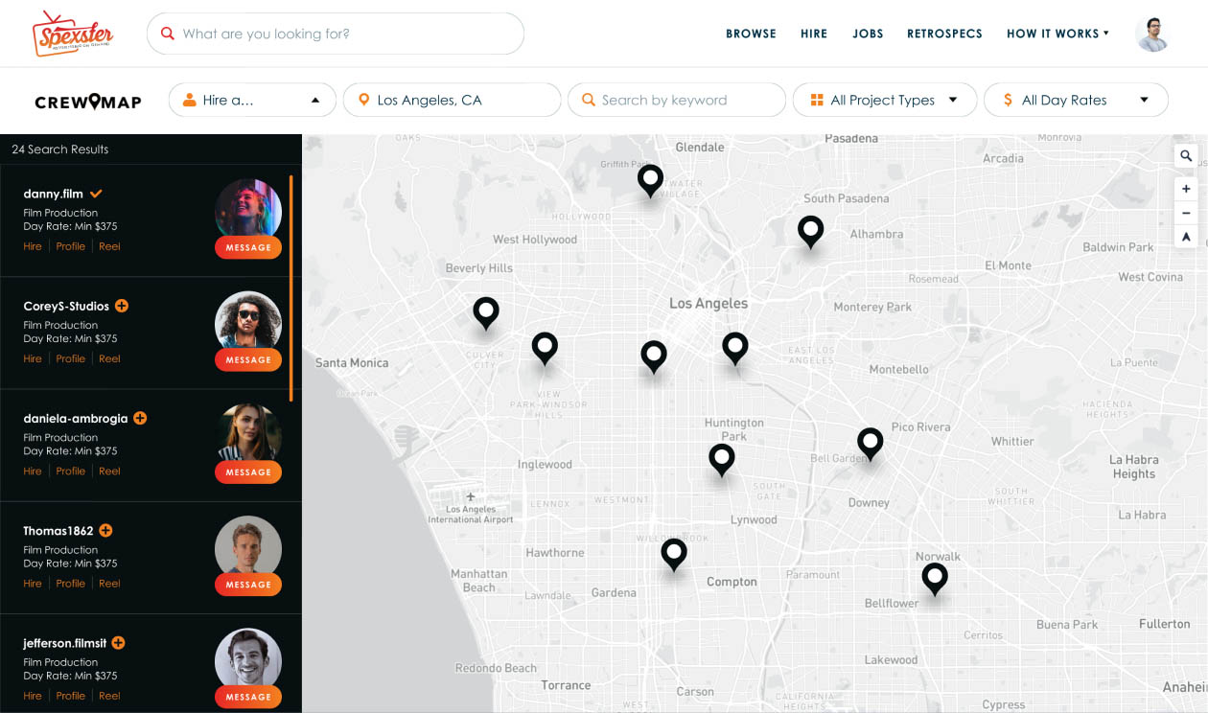Click the Santa Monica map label
This screenshot has height=713, width=1208.
(x=352, y=362)
